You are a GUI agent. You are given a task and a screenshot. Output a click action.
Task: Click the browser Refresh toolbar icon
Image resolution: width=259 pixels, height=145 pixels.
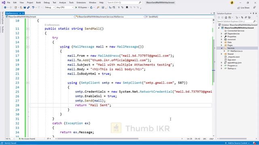point(91,7)
